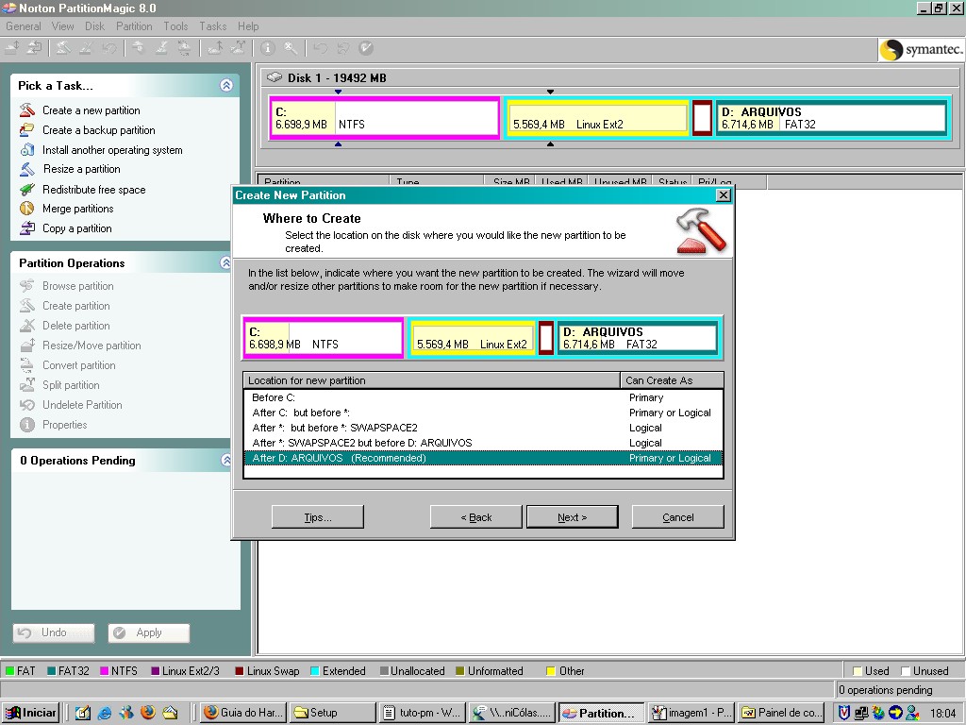The width and height of the screenshot is (966, 725).
Task: Click the C: NTFS block in the wizard disk map
Action: [324, 338]
